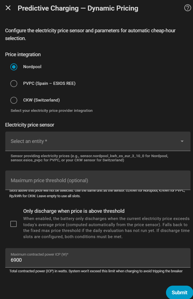
Task: Click the discharge threshold description paragraph
Action: coord(106,228)
